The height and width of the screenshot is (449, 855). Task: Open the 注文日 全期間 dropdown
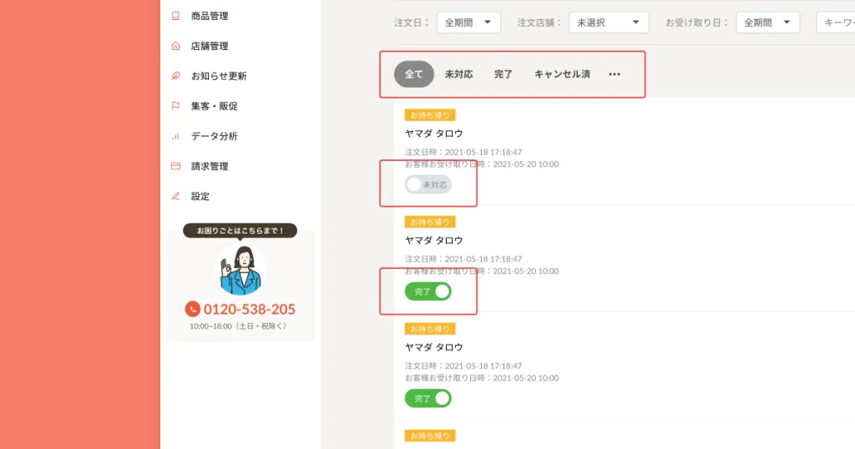pos(468,23)
